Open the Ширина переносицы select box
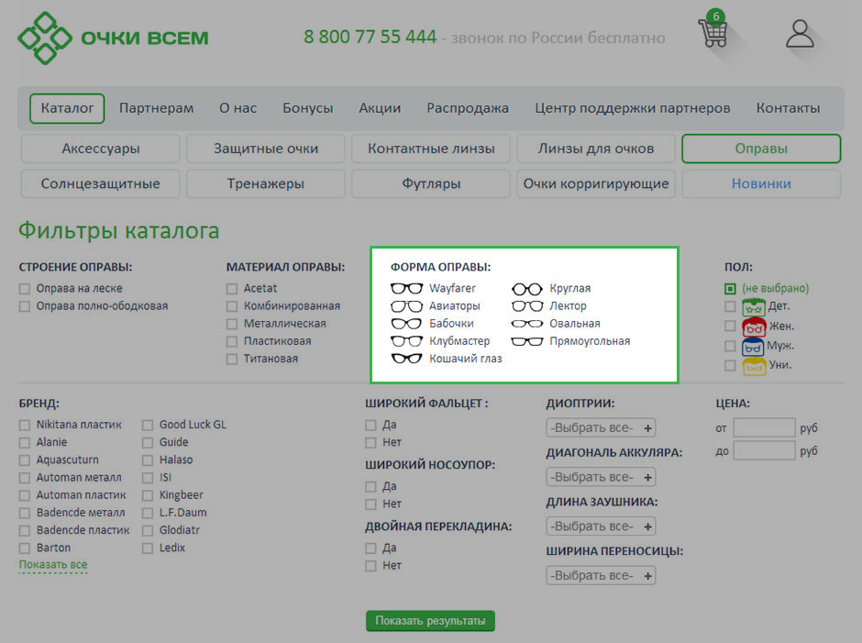This screenshot has width=862, height=643. (601, 576)
